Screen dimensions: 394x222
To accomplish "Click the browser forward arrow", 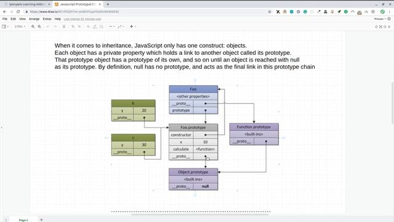I will click(x=11, y=12).
